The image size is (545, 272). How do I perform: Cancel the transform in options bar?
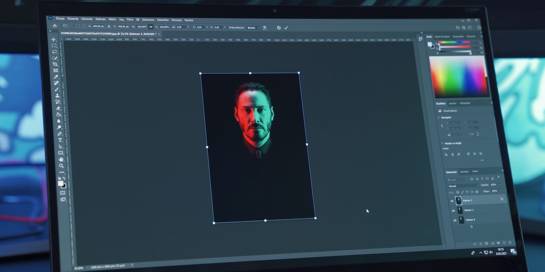tap(279, 28)
